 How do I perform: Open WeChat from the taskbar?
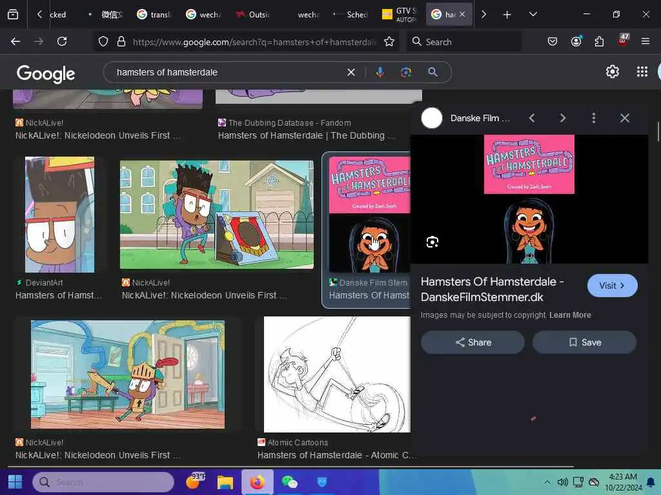coord(289,482)
